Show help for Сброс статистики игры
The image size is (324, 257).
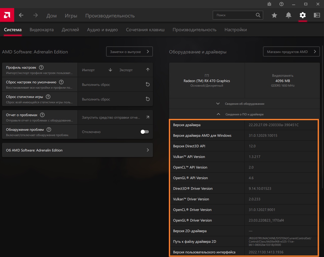click(48, 97)
